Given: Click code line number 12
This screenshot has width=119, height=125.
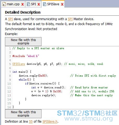Looking at the screenshot, I should 9,92.
